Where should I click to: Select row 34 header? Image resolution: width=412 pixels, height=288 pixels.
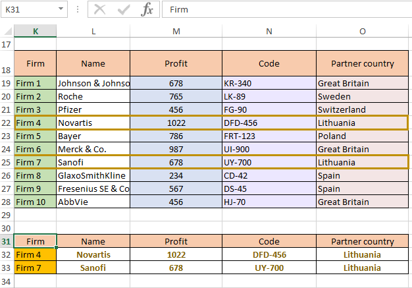pyautogui.click(x=7, y=281)
